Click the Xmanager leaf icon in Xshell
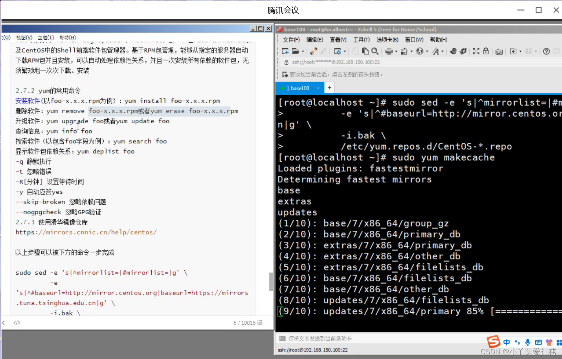The image size is (562, 359). pyautogui.click(x=463, y=51)
